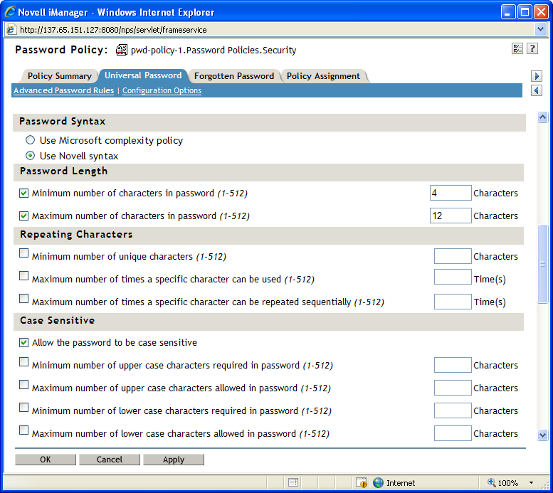Open the address bar dropdown arrow
This screenshot has height=493, width=553.
(x=540, y=30)
